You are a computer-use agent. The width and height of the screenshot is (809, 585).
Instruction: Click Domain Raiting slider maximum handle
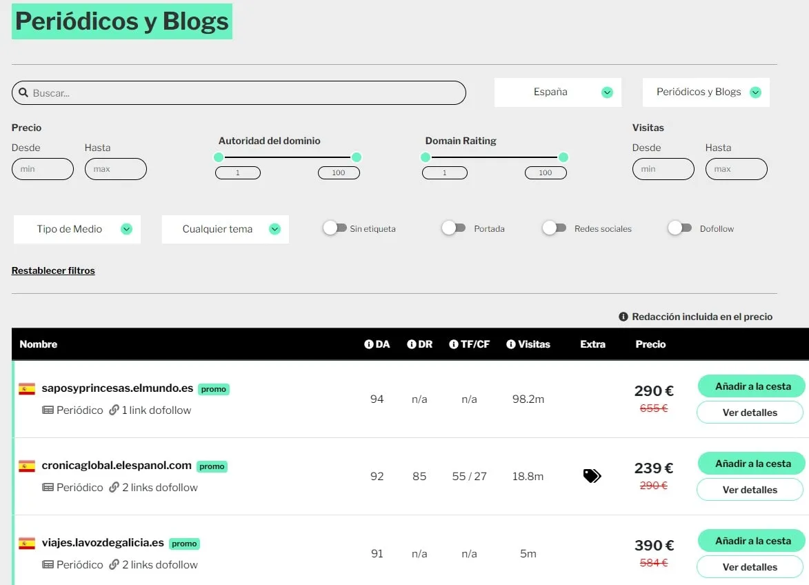pos(563,157)
